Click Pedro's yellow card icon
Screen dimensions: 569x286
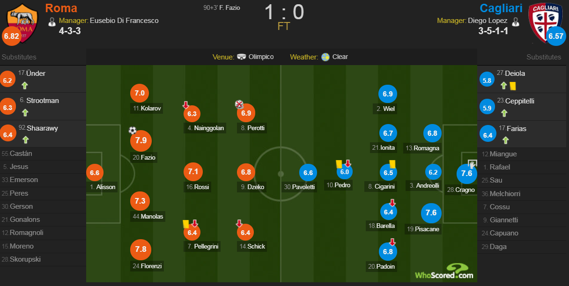click(339, 164)
